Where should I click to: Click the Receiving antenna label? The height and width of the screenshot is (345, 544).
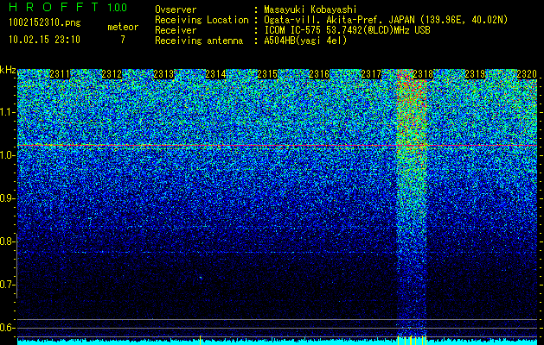(x=199, y=41)
